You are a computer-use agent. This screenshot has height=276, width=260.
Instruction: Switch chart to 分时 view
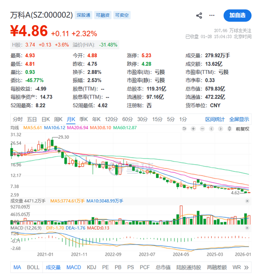tap(17, 119)
